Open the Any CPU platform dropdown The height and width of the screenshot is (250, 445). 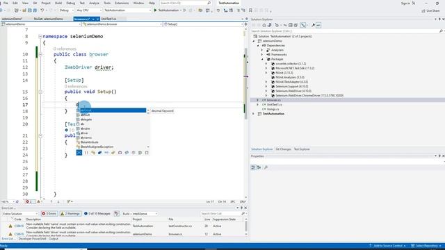pos(89,10)
